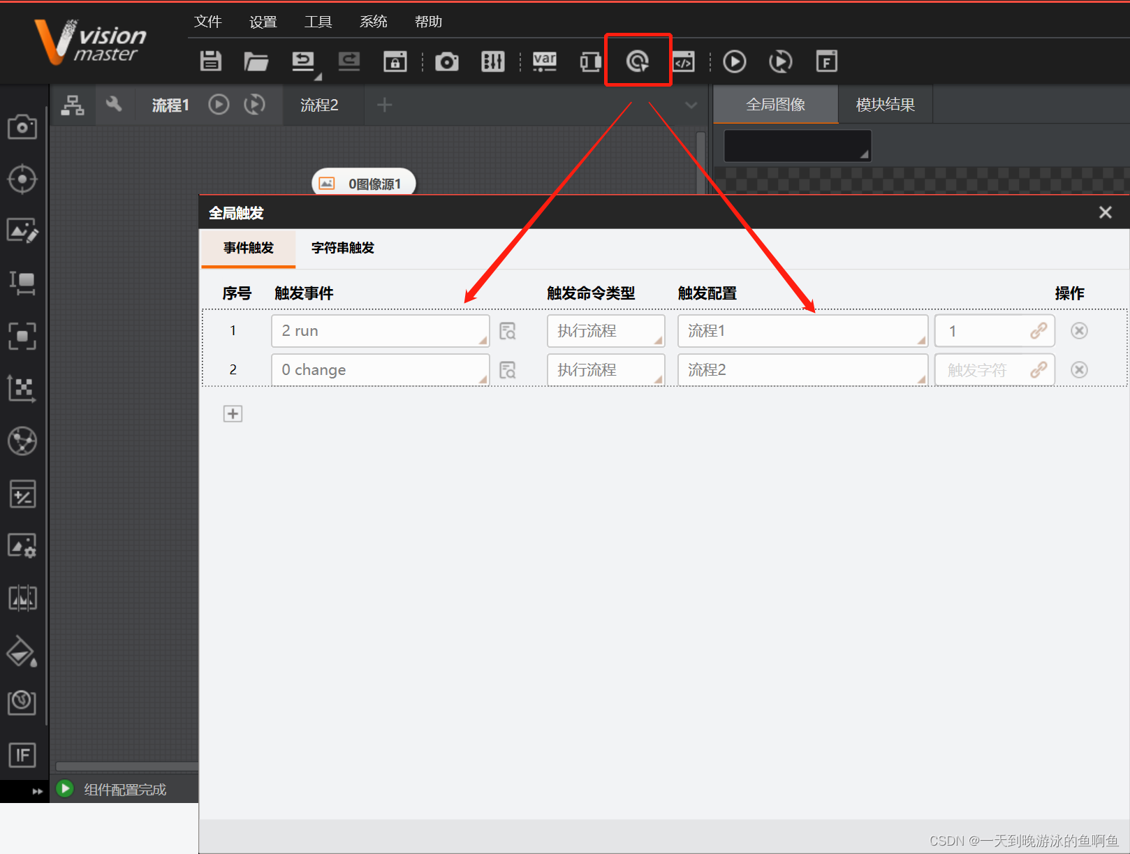Undo the last action in the toolbar
This screenshot has width=1130, height=854.
[303, 61]
